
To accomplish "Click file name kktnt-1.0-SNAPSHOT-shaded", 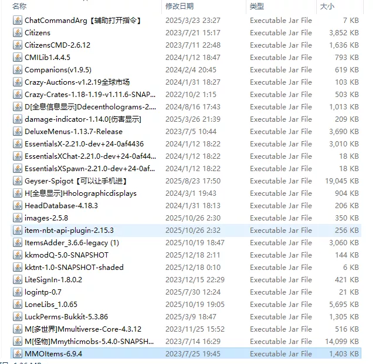I will point(74,268).
